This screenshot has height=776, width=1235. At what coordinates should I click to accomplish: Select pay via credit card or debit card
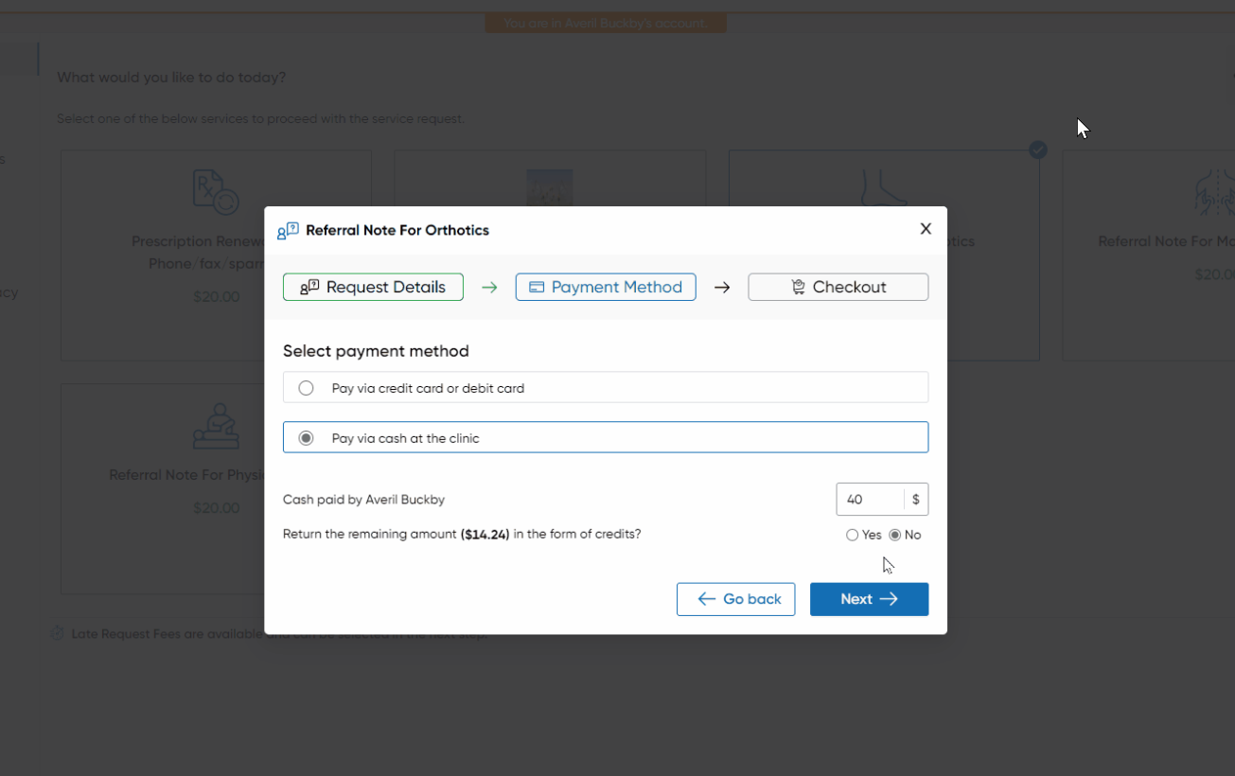click(x=306, y=387)
